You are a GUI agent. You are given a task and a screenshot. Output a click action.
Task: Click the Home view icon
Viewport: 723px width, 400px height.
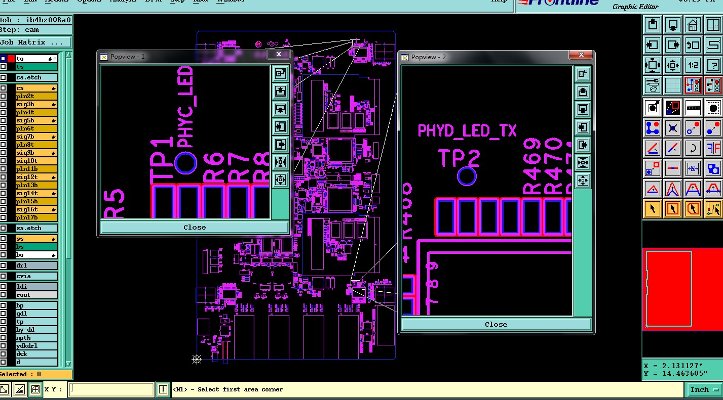click(x=693, y=25)
